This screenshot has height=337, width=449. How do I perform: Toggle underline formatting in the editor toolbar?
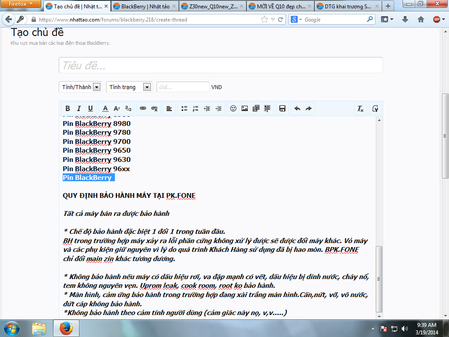pyautogui.click(x=90, y=108)
